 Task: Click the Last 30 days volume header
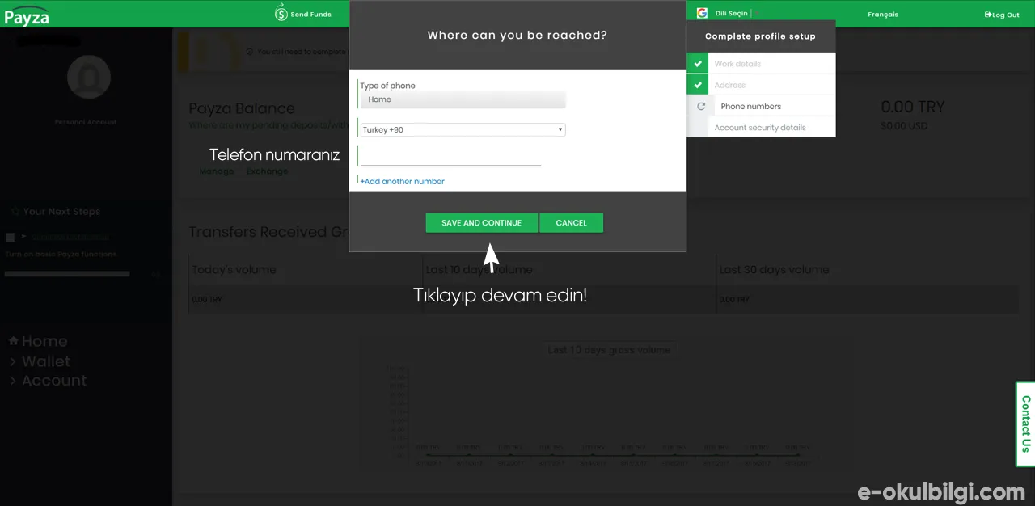[774, 270]
